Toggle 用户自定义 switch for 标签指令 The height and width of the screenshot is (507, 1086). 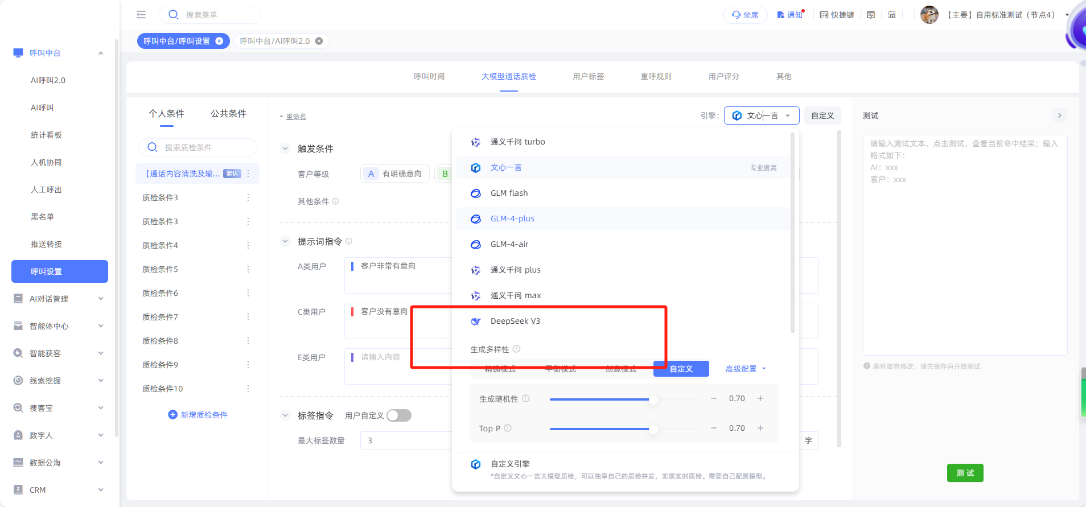399,415
